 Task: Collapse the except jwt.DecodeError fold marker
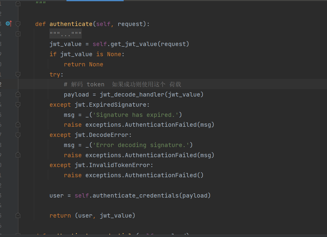click(x=18, y=135)
